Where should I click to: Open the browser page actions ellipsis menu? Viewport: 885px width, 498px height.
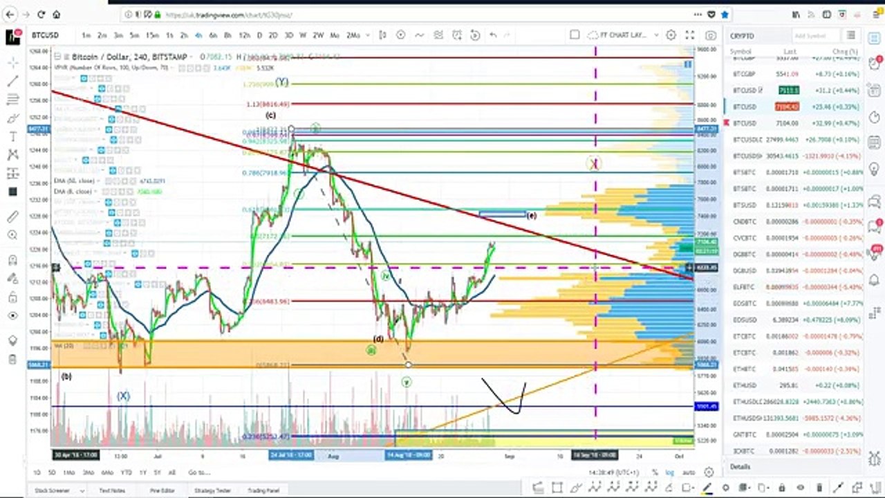pos(698,14)
